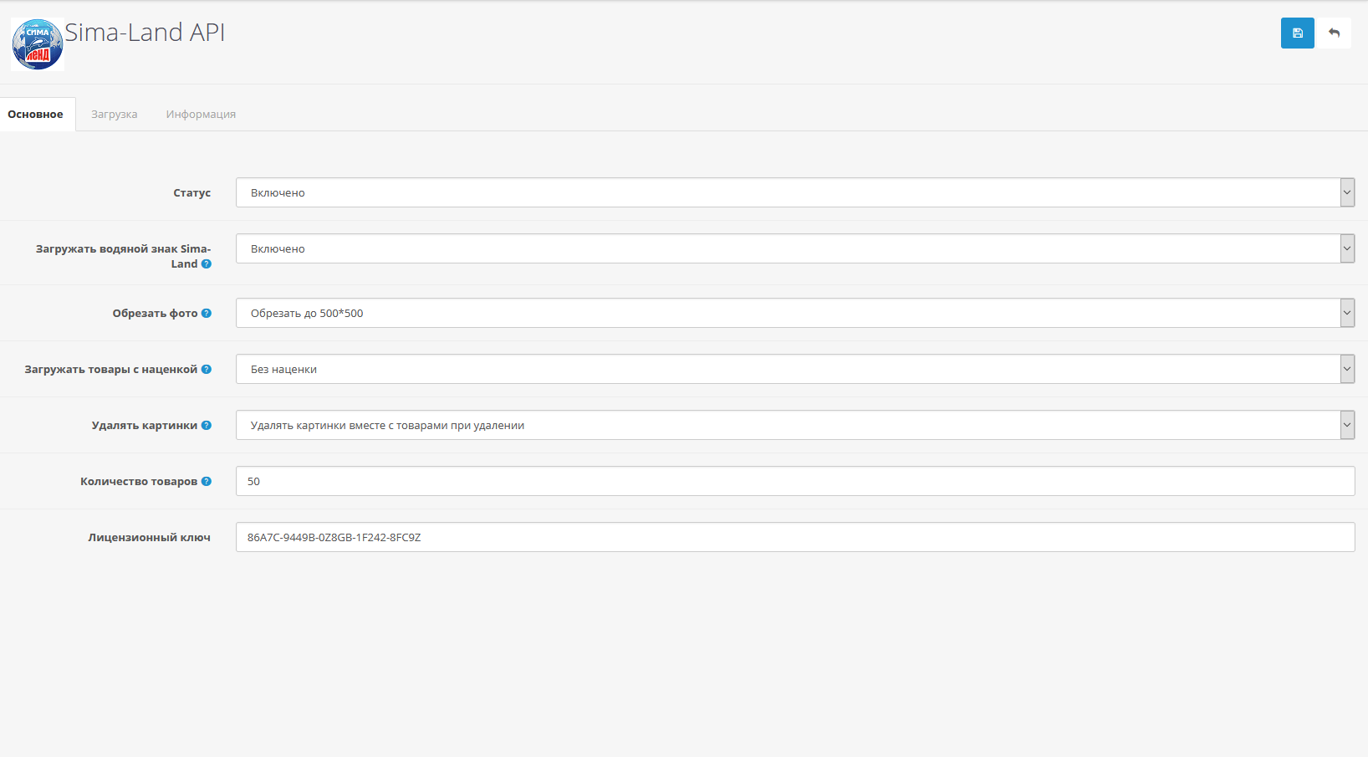Viewport: 1368px width, 757px height.
Task: Open the Без наценки markup dropdown
Action: (x=794, y=369)
